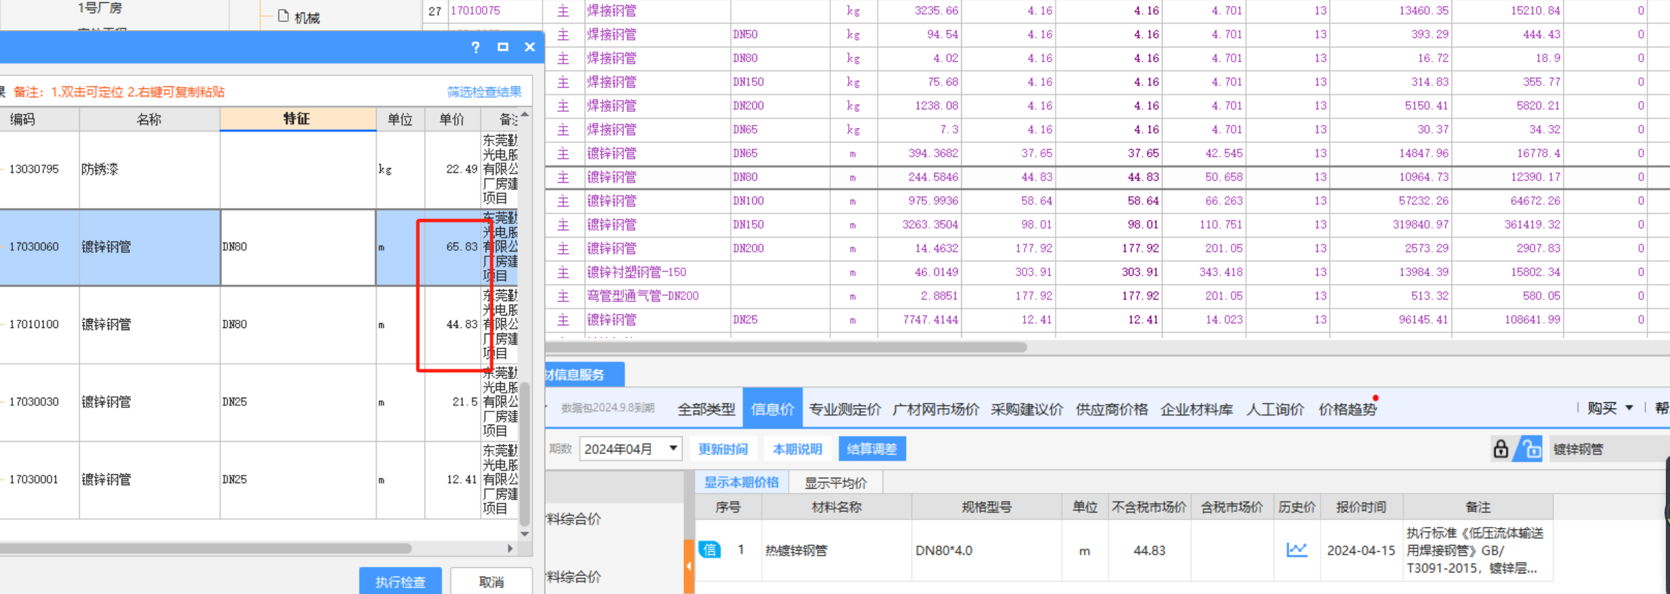Click the 镀锌钢管 search field
Viewport: 1670px width, 594px height.
tap(1608, 449)
